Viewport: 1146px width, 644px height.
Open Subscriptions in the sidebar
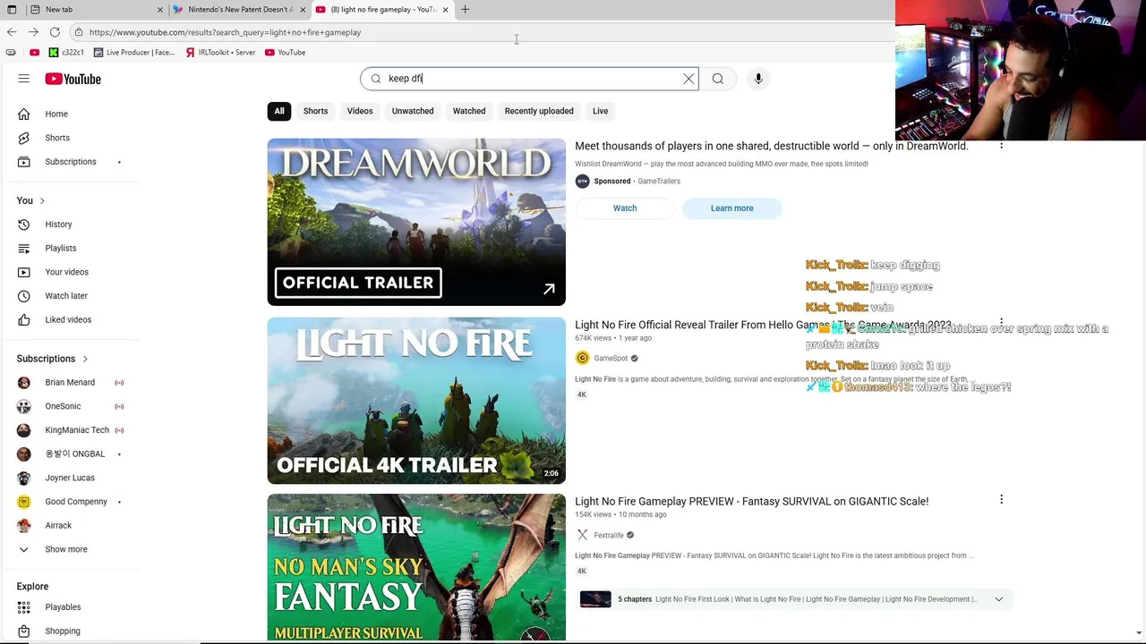70,162
